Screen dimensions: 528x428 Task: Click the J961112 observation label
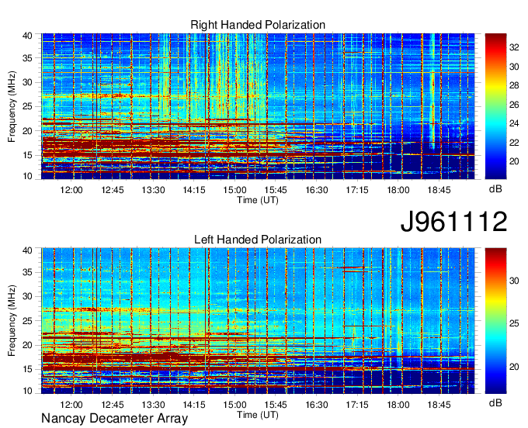click(x=453, y=222)
